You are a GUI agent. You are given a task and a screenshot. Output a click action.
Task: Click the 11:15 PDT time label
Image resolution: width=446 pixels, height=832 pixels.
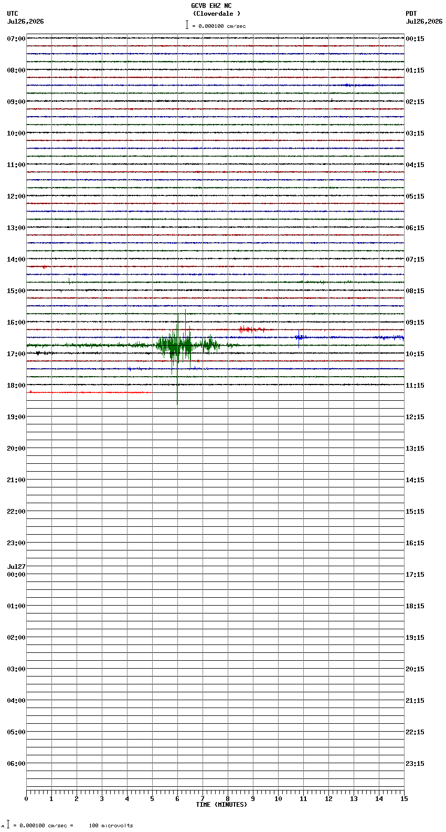point(415,386)
